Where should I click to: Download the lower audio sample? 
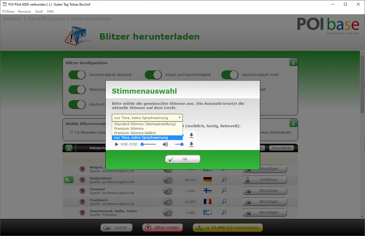tap(191, 144)
